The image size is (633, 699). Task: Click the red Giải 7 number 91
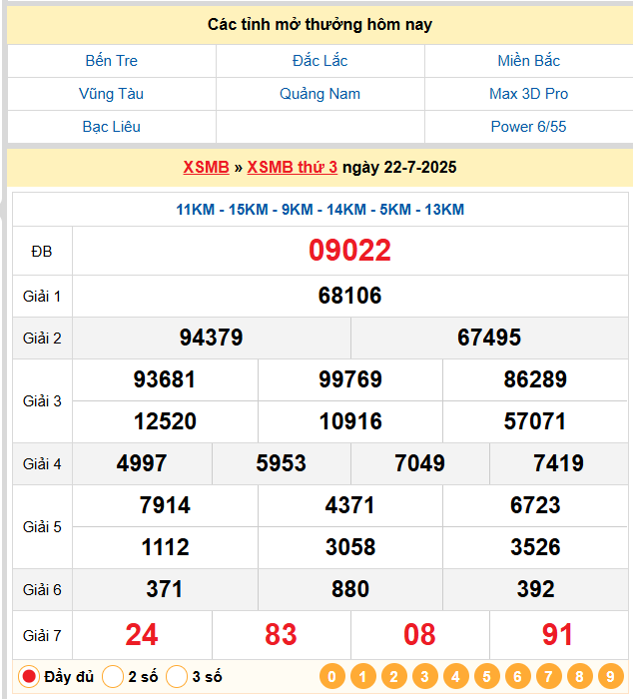coord(558,635)
